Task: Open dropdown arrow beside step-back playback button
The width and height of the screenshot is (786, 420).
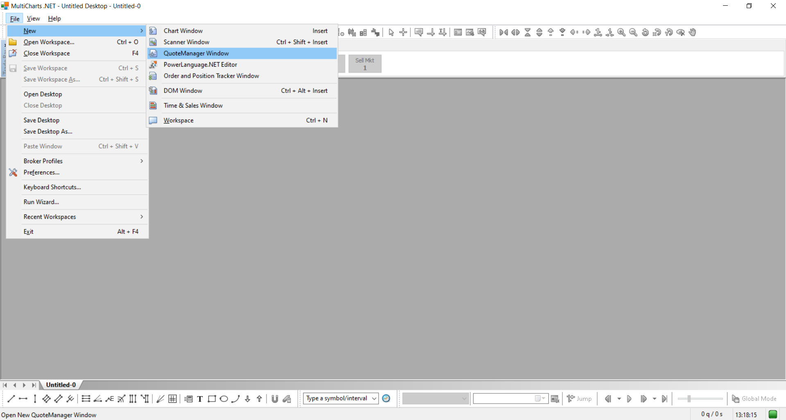Action: point(619,399)
